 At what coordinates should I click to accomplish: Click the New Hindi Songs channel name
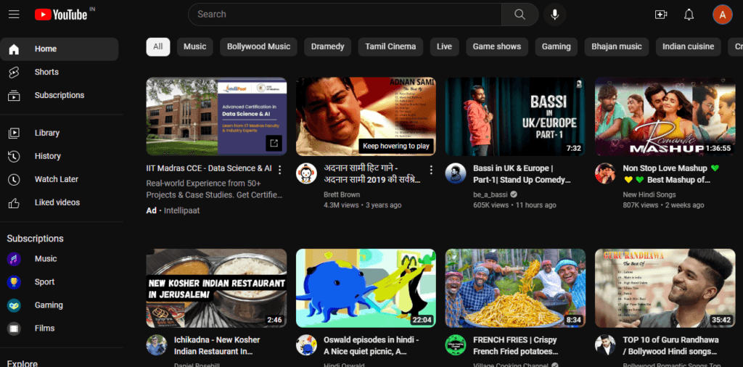tap(649, 194)
